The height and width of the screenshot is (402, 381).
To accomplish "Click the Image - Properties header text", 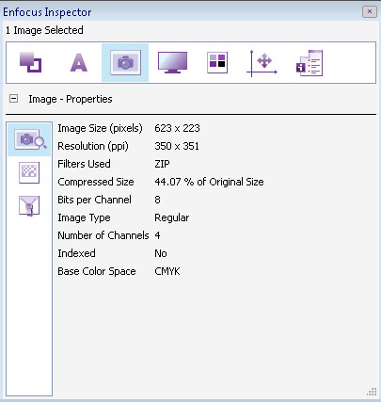I will pos(71,99).
